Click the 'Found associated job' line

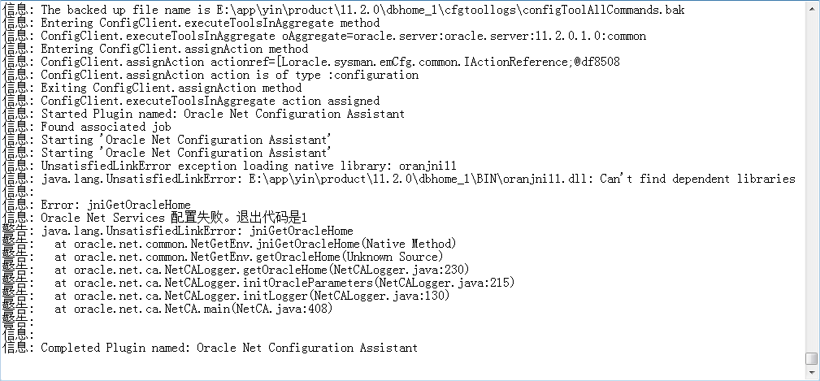pos(87,127)
